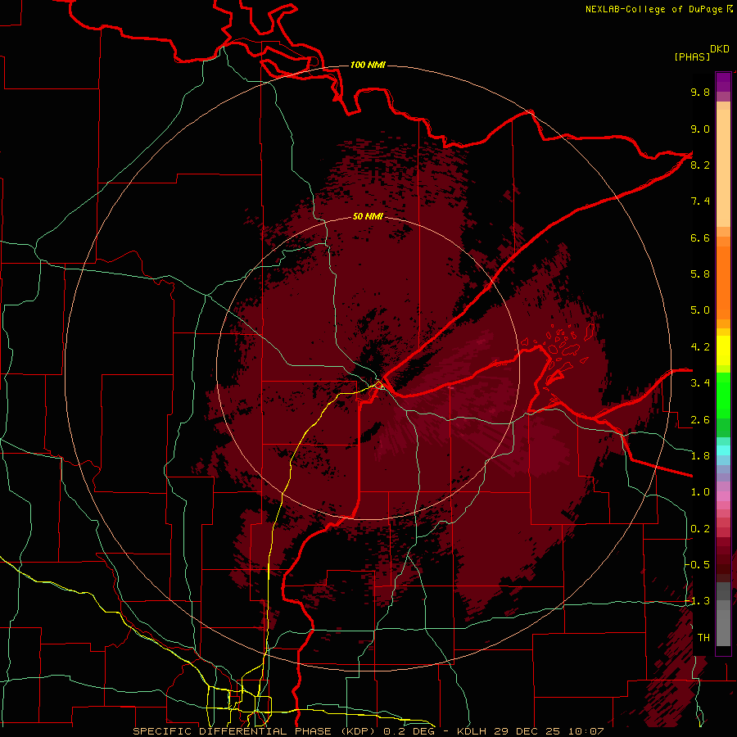Click the TH threshold label on the legend
Image resolution: width=737 pixels, height=737 pixels.
click(703, 638)
